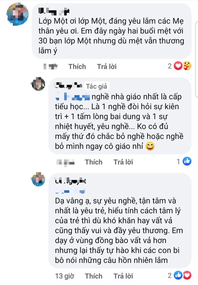Click the red heart reaction on last comment
The image size is (198, 285).
click(x=187, y=275)
